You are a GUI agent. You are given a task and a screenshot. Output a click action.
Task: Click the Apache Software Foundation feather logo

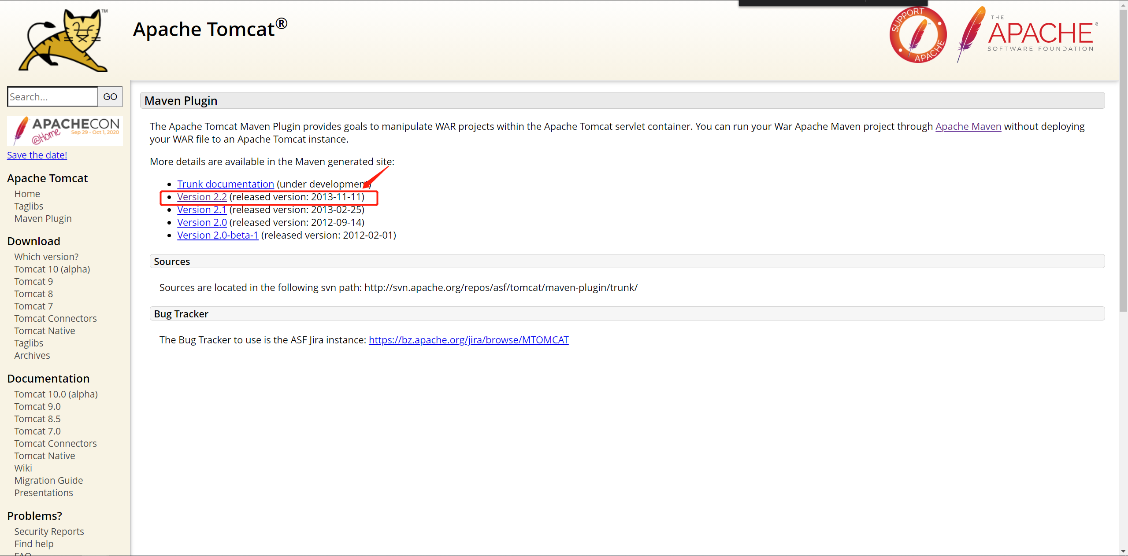point(1027,35)
